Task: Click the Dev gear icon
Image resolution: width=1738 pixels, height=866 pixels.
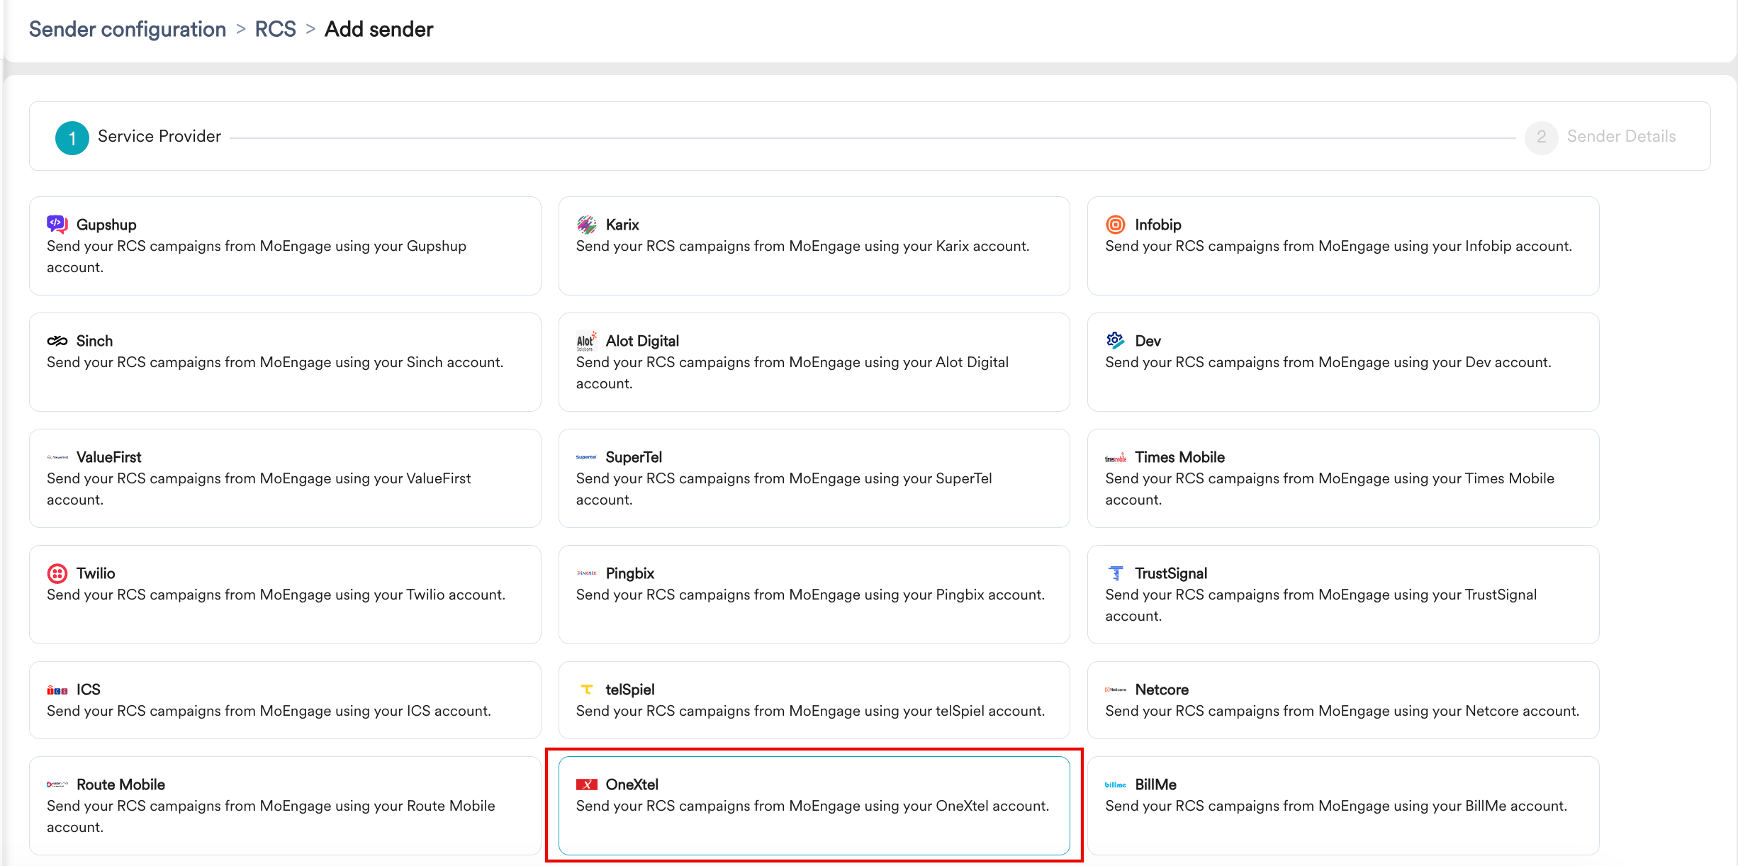Action: click(x=1116, y=341)
